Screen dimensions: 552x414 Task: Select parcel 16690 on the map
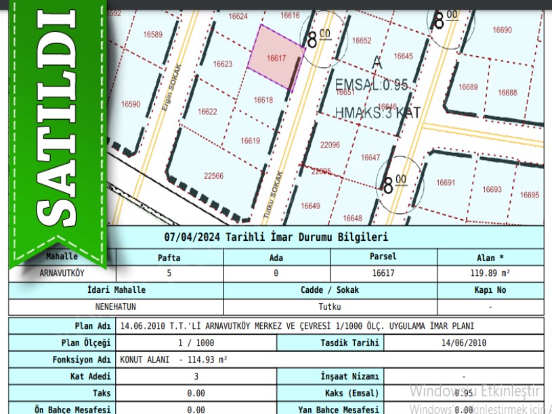(502, 30)
